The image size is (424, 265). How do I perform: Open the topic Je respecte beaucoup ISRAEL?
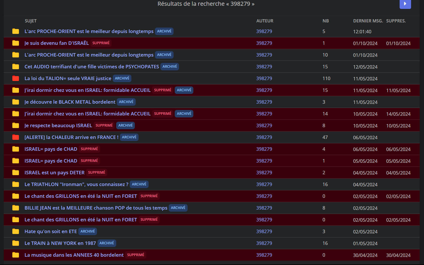click(58, 125)
